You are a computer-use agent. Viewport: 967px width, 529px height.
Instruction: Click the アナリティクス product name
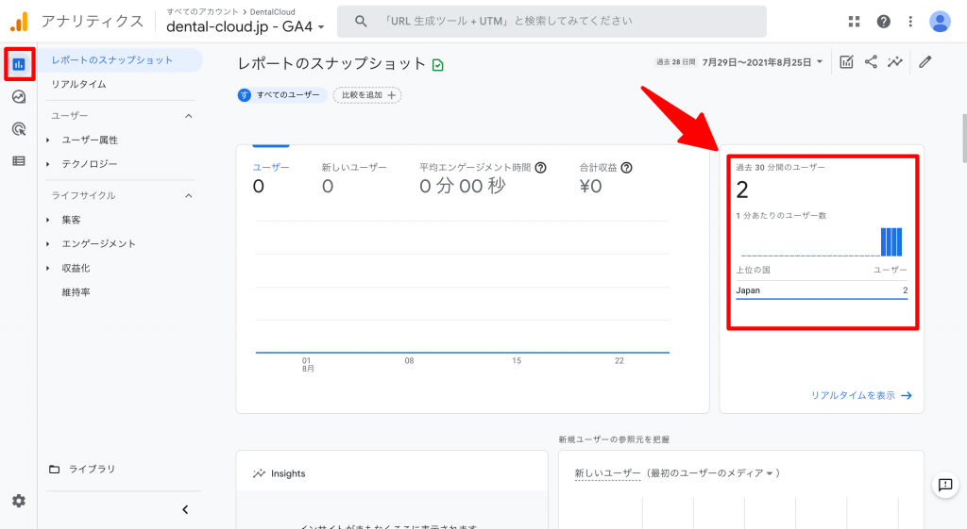coord(93,22)
